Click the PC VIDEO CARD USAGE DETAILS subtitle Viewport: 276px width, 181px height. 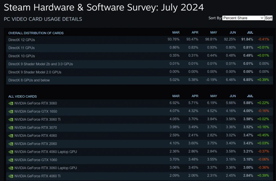[x=43, y=19]
